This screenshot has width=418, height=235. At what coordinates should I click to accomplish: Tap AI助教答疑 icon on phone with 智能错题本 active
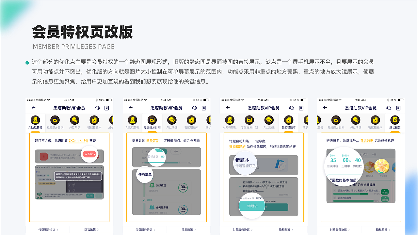[230, 120]
